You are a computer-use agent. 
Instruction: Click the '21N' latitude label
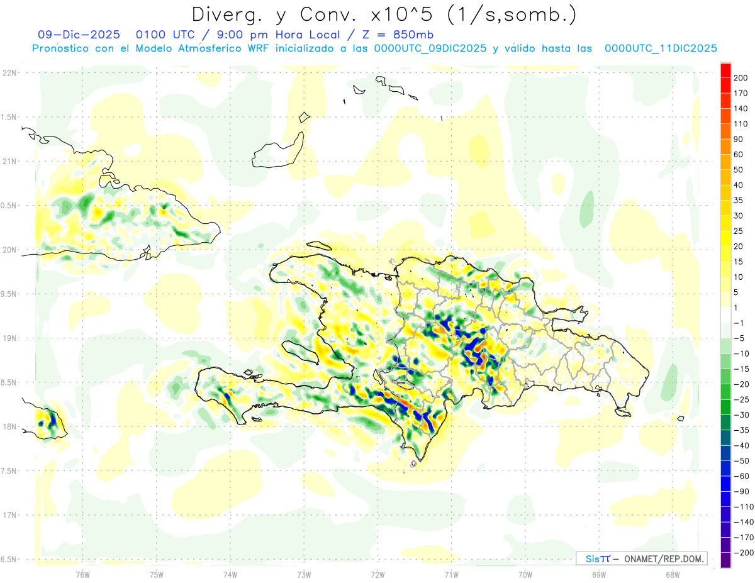tap(9, 161)
